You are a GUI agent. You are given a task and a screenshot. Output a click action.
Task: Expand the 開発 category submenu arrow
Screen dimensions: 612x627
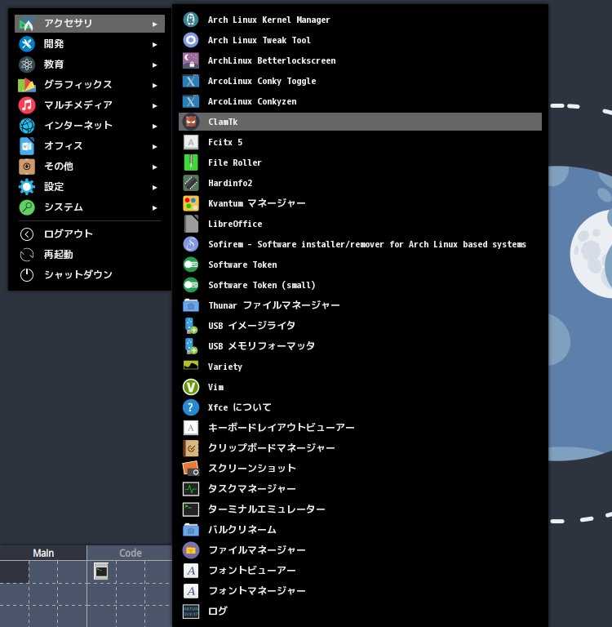pos(155,44)
